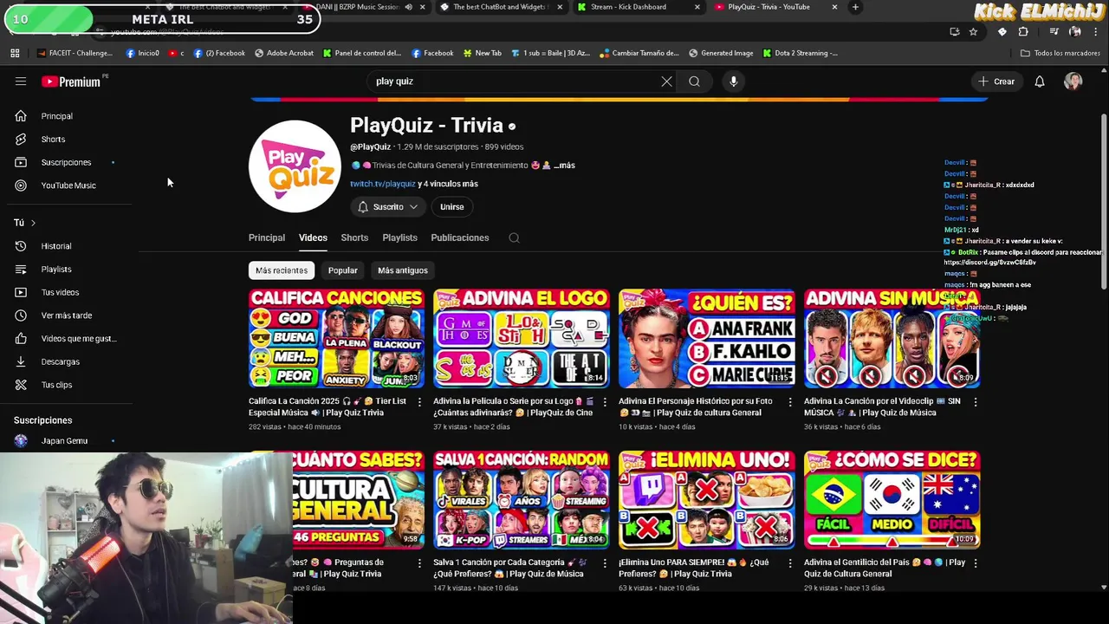This screenshot has height=624, width=1109.
Task: Open the Adivina El Personaje Histórico video title
Action: pos(696,407)
